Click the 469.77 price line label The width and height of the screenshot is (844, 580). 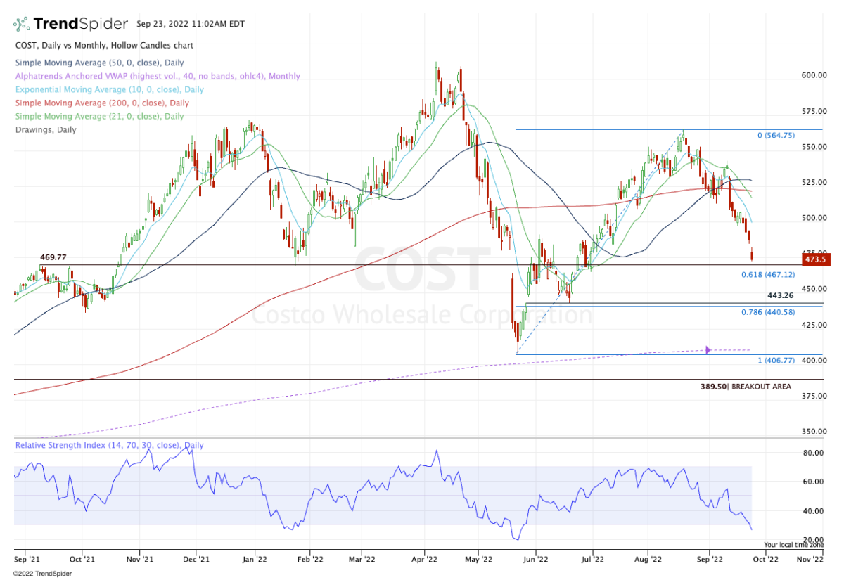pos(52,258)
